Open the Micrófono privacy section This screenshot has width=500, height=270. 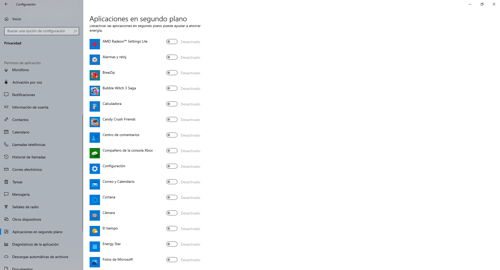[20, 70]
